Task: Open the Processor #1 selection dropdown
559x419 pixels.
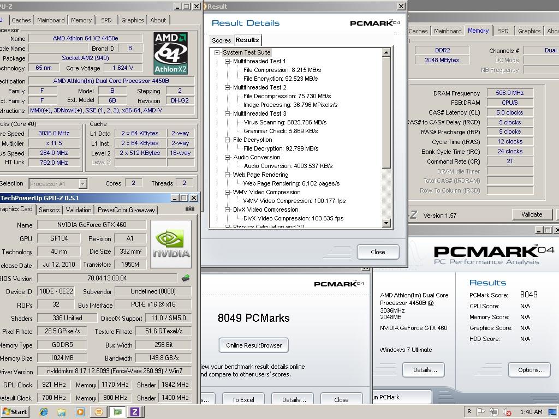Action: coord(83,184)
